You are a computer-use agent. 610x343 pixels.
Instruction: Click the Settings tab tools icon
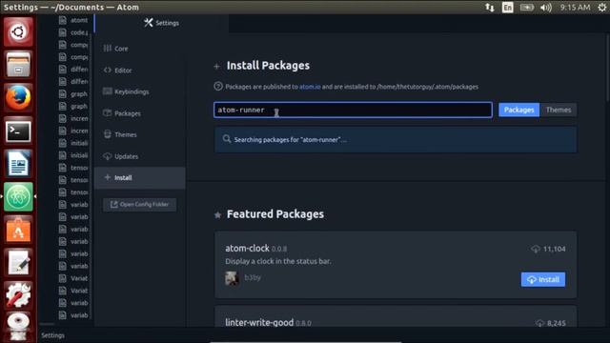[149, 23]
